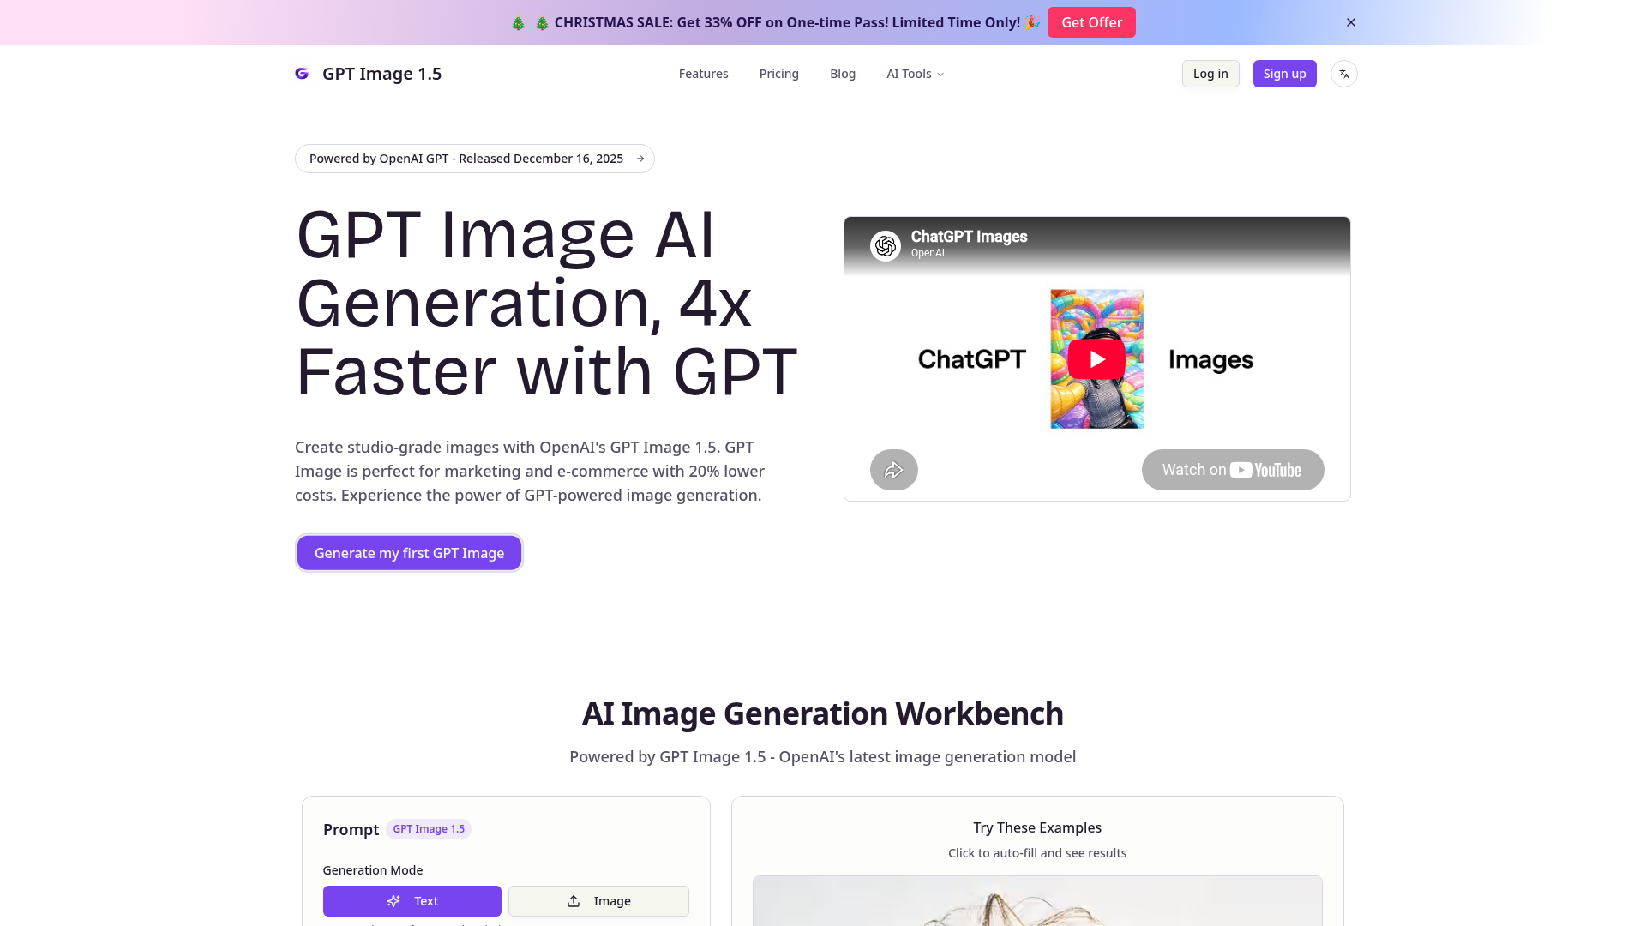This screenshot has width=1646, height=926.
Task: Dismiss the Christmas sale banner
Action: [x=1351, y=22]
